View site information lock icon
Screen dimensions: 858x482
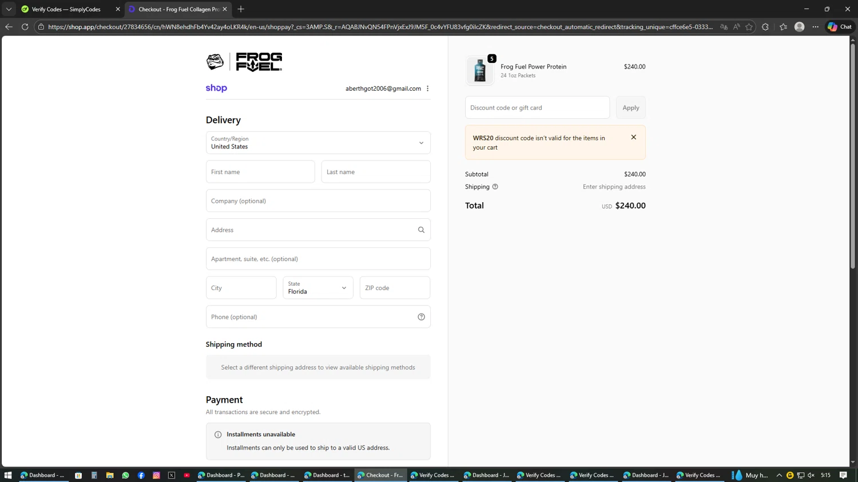point(41,27)
